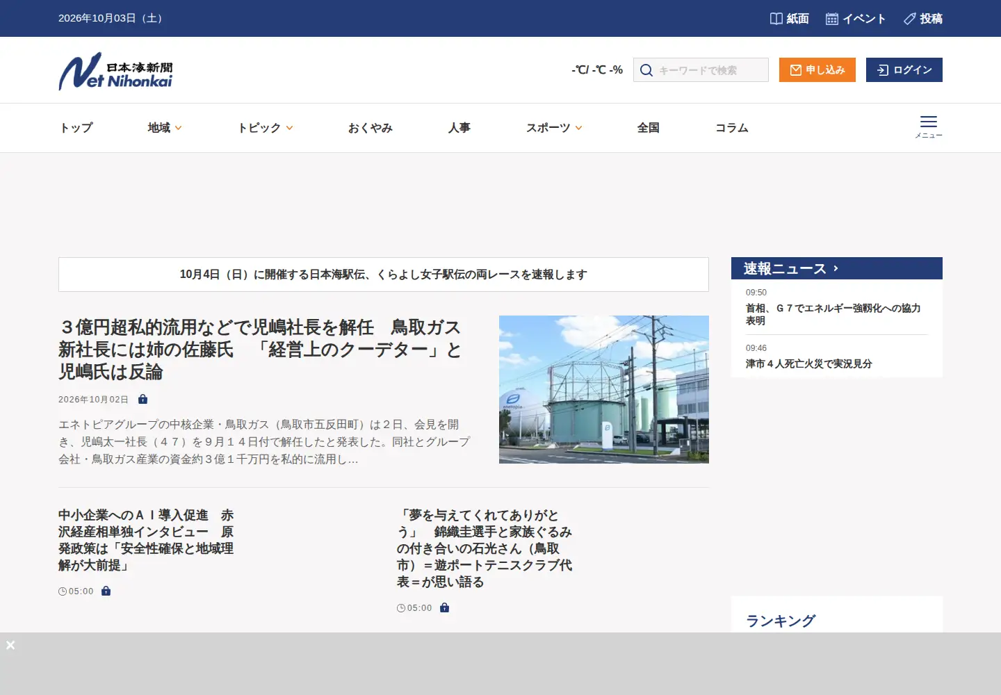This screenshot has height=695, width=1001.
Task: Close the bottom banner with X
Action: pos(10,645)
